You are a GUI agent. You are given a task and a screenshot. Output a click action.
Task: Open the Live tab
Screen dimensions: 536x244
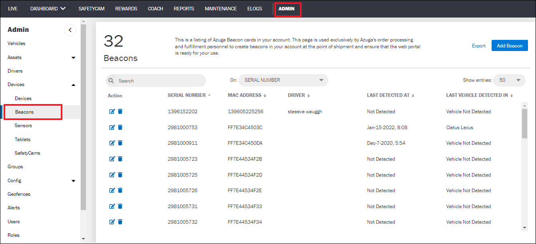point(13,8)
